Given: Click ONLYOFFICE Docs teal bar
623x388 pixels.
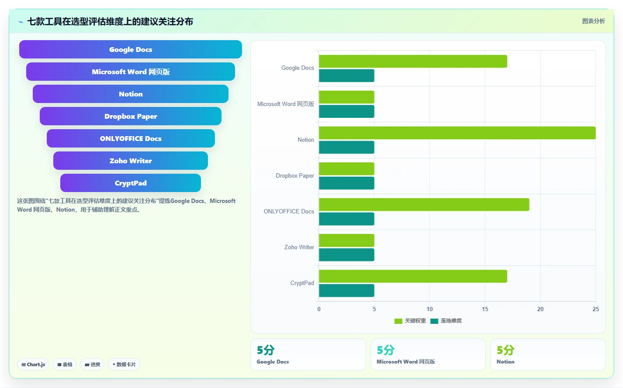Looking at the screenshot, I should tap(346, 219).
